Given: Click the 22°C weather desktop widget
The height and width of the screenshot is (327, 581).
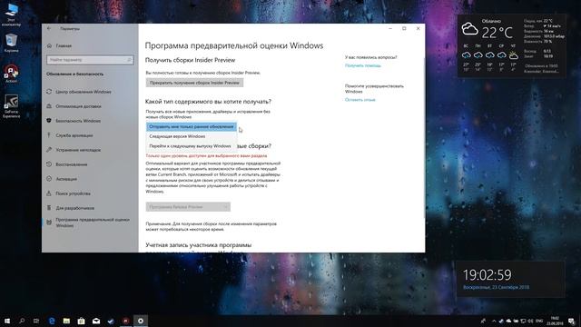Looking at the screenshot, I should pos(512,45).
